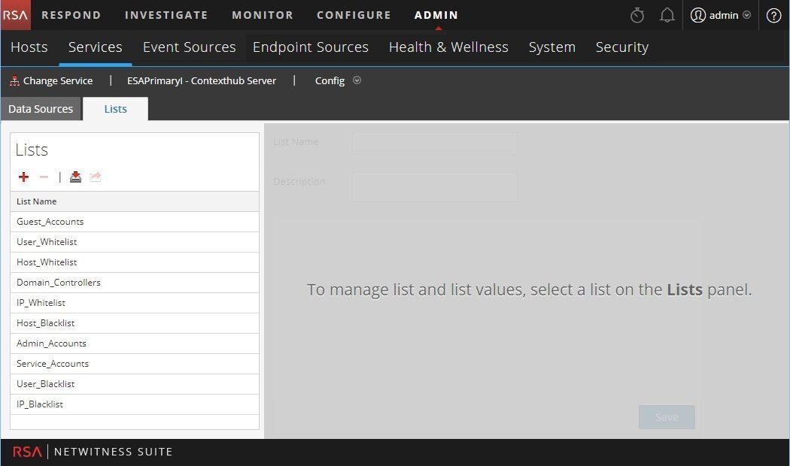Click the help question mark icon
This screenshot has width=790, height=466.
pyautogui.click(x=773, y=15)
